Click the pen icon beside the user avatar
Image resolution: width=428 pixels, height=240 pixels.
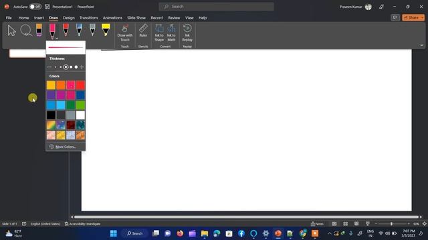[x=381, y=7]
